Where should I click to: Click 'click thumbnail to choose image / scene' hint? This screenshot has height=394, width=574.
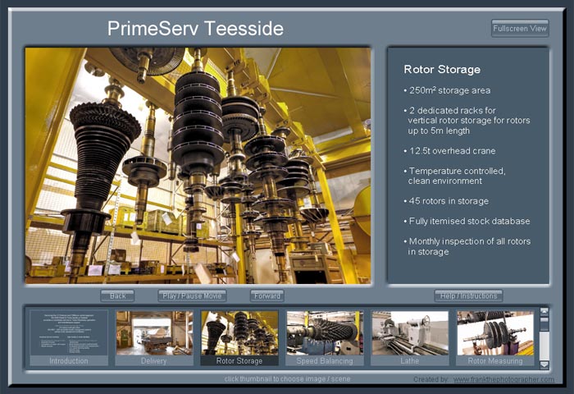coord(287,379)
